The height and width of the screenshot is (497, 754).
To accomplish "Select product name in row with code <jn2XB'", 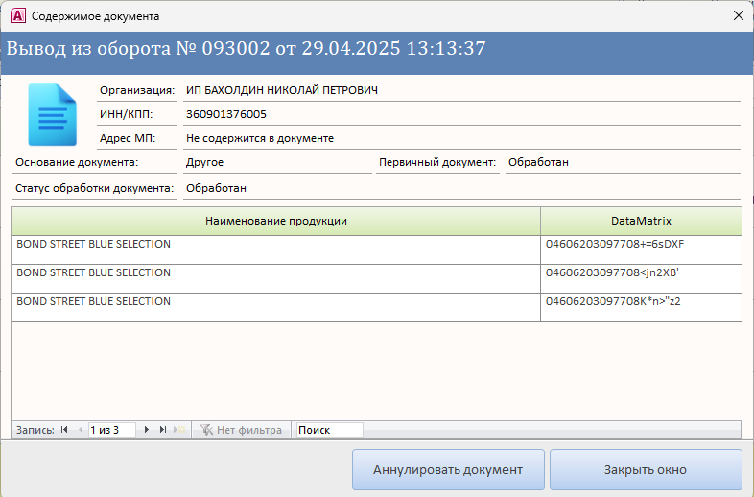I will 276,278.
